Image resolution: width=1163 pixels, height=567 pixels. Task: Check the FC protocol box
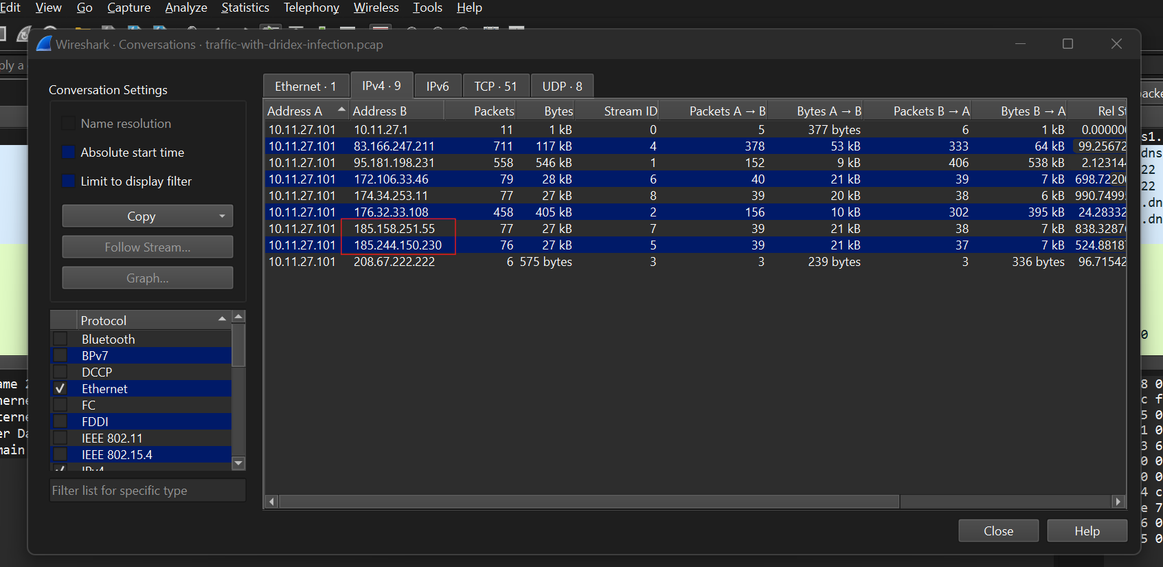(x=60, y=405)
